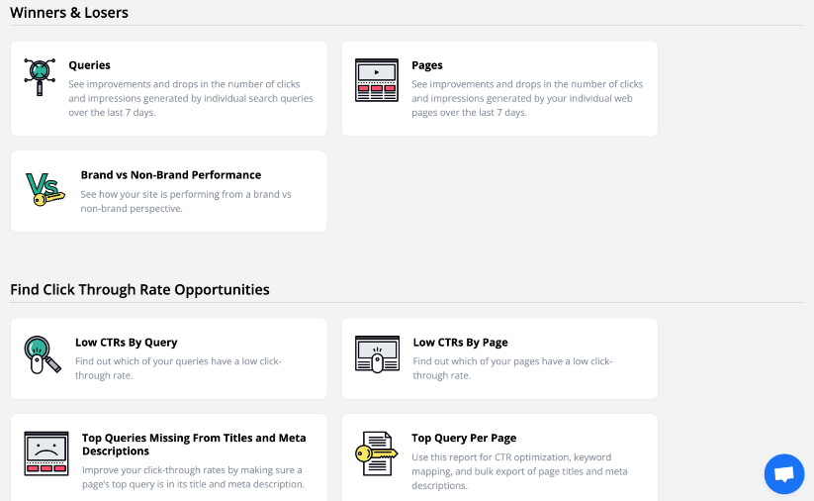This screenshot has height=501, width=814.
Task: Click the Pages browser window icon
Action: [x=376, y=80]
